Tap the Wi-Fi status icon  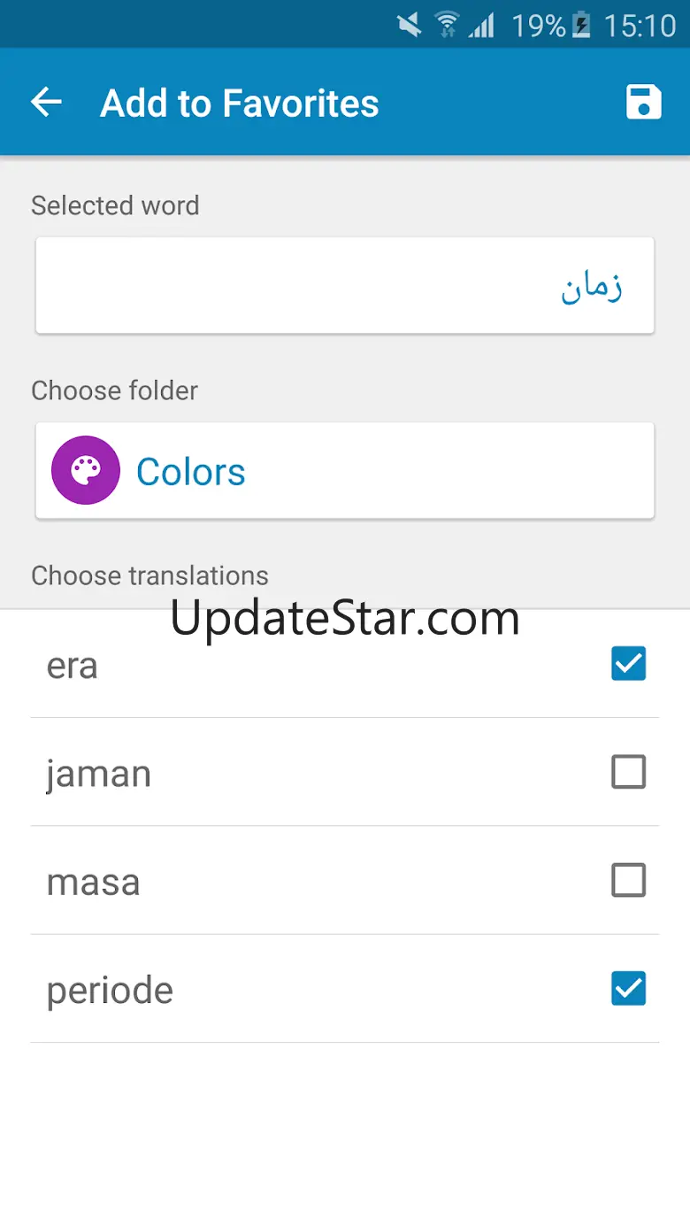(x=447, y=25)
